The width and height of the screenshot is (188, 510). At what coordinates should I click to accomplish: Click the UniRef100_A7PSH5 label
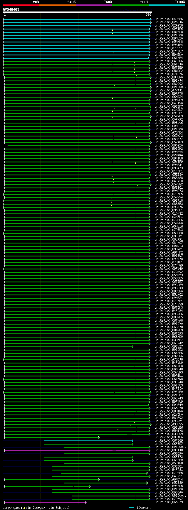pyautogui.click(x=169, y=473)
